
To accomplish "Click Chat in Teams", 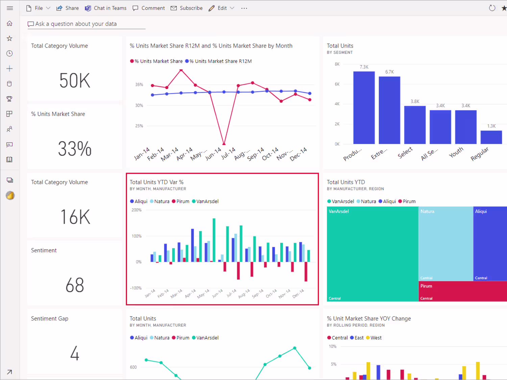I will pyautogui.click(x=105, y=8).
